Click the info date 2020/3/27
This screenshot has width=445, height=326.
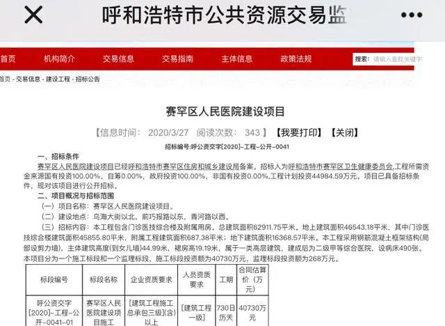[x=168, y=132]
